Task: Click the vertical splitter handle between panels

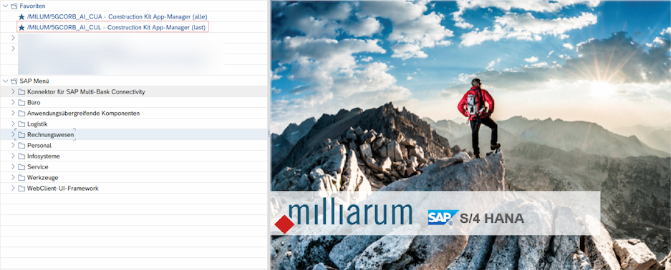Action: 269,134
